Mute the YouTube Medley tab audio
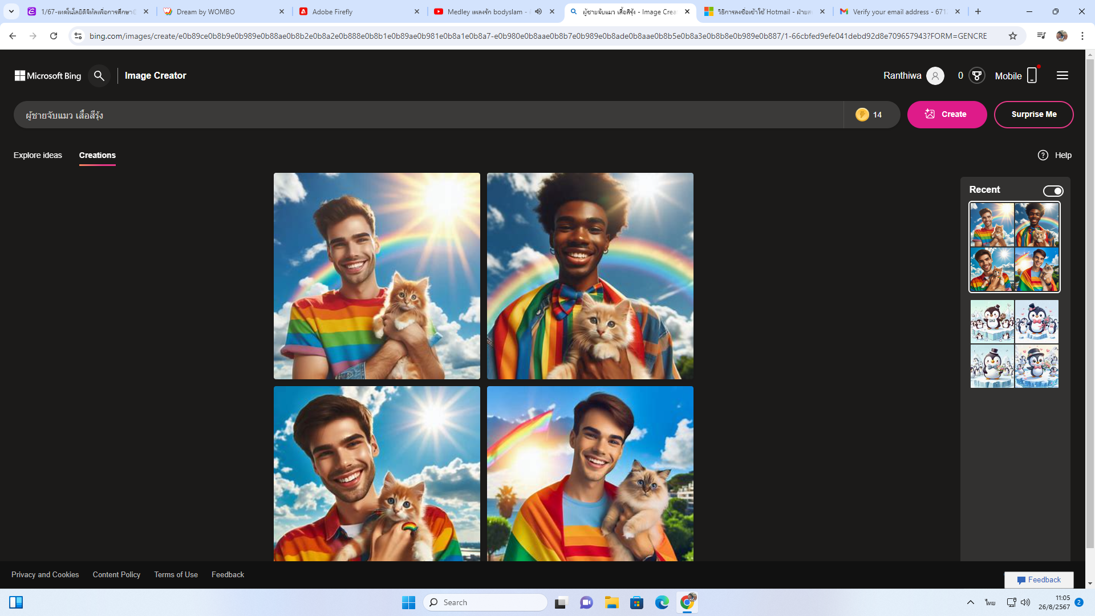1095x616 pixels. (538, 11)
